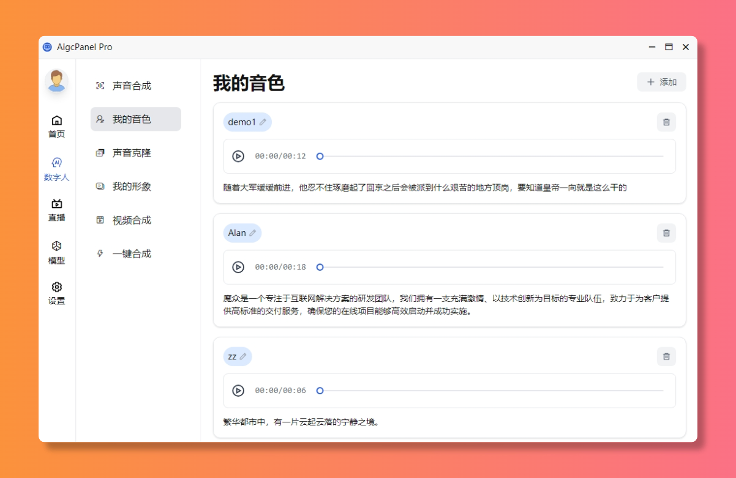Go to 首页 home page

[x=56, y=126]
